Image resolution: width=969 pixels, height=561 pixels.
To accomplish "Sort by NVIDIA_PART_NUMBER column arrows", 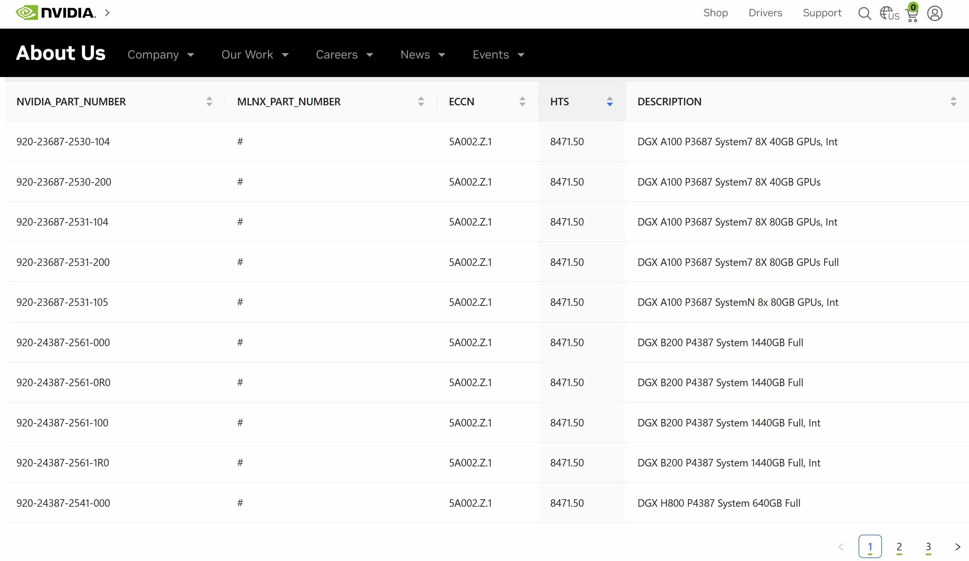I will coord(209,102).
